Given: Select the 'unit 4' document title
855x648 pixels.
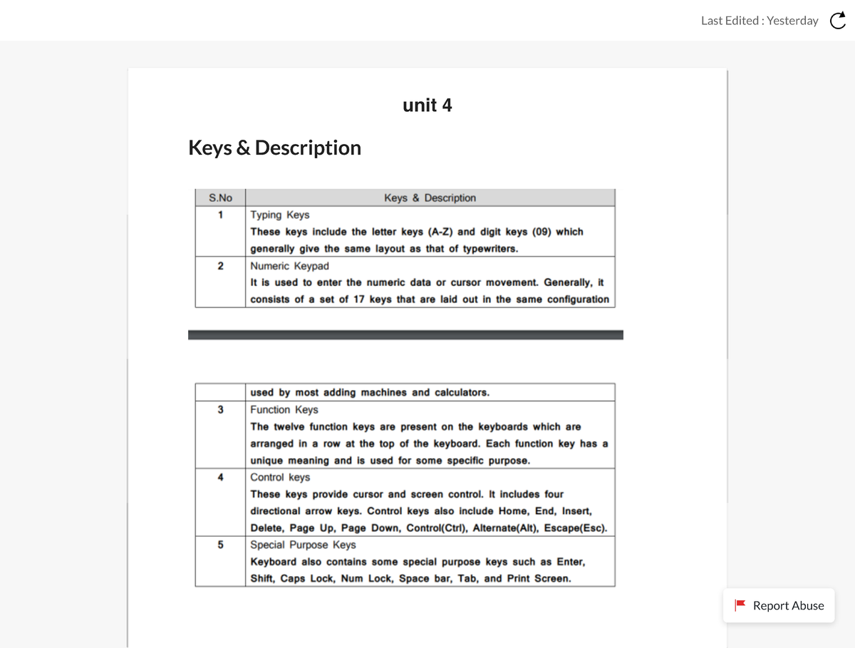Looking at the screenshot, I should (x=427, y=105).
